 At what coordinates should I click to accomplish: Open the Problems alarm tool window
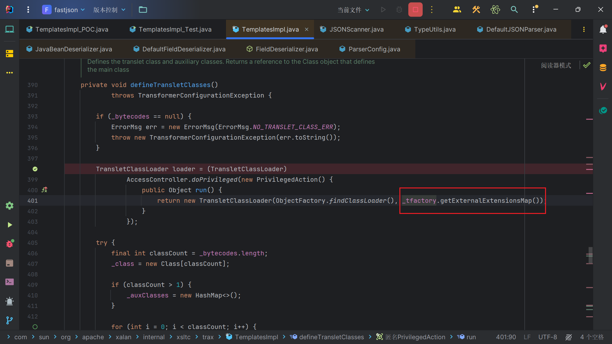(10, 301)
